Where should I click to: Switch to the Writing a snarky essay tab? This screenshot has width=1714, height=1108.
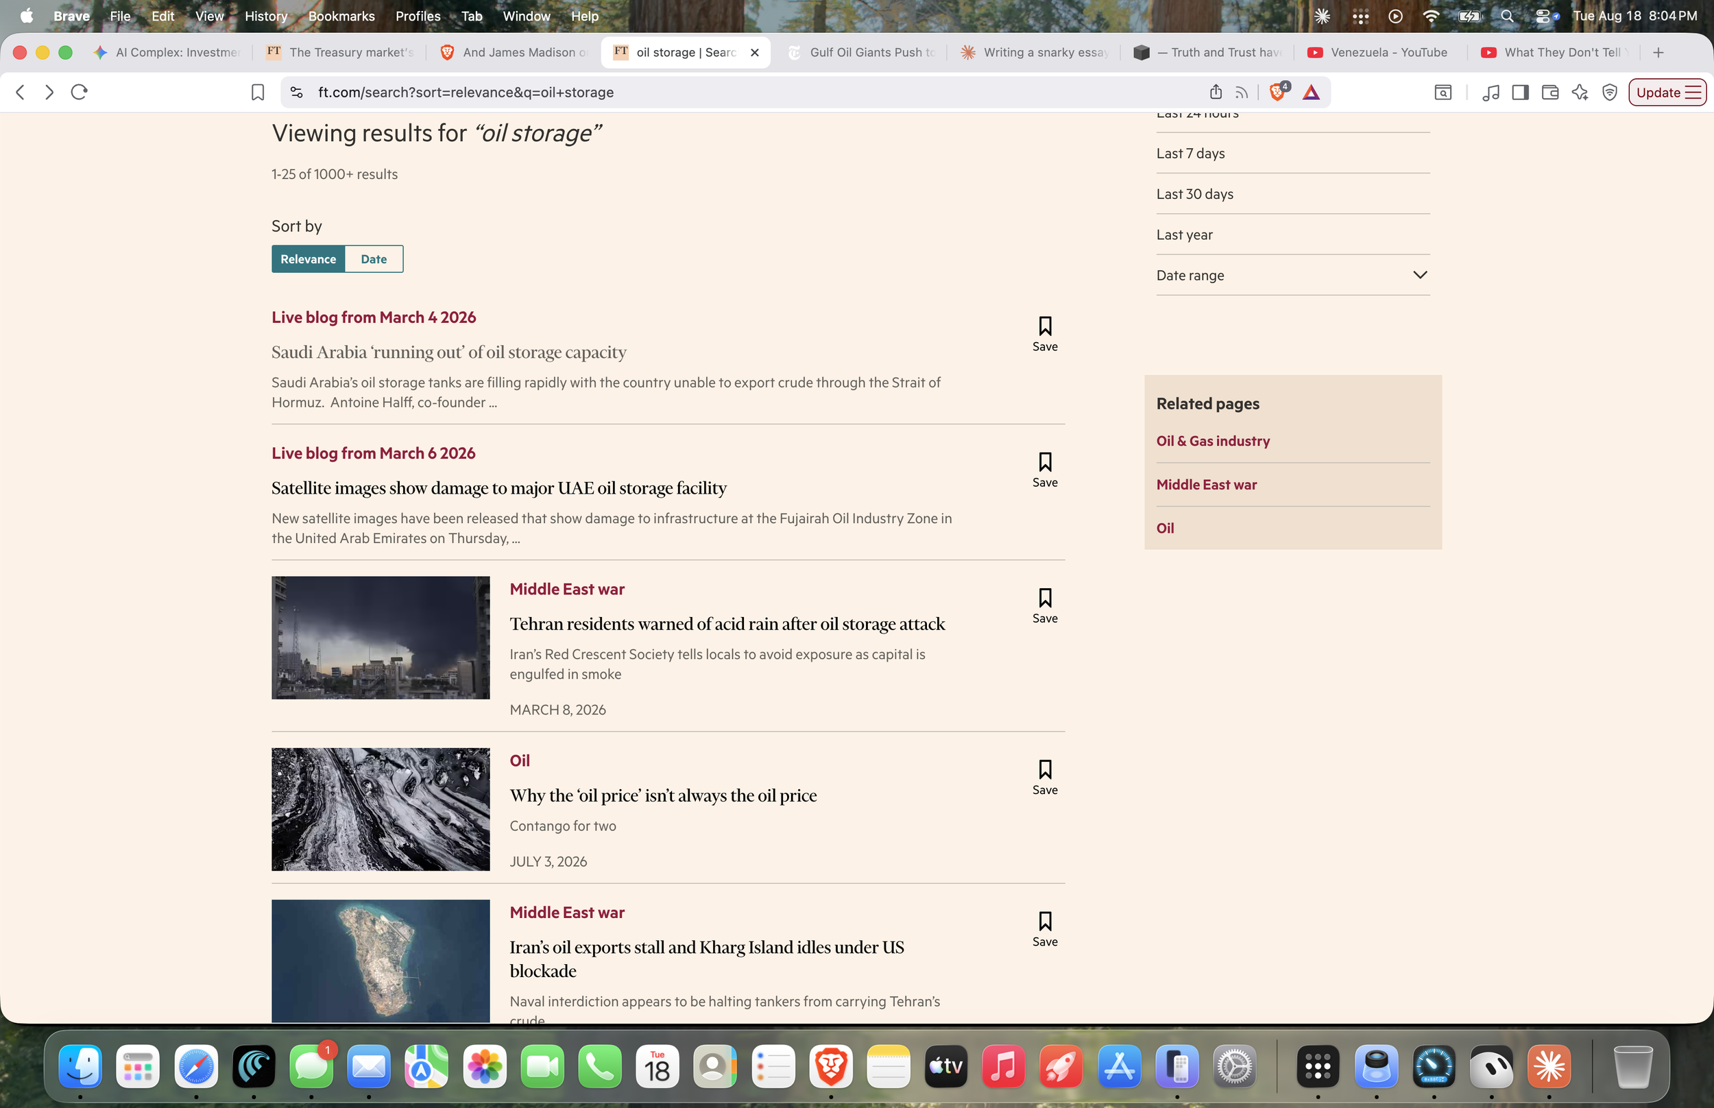pyautogui.click(x=1035, y=53)
